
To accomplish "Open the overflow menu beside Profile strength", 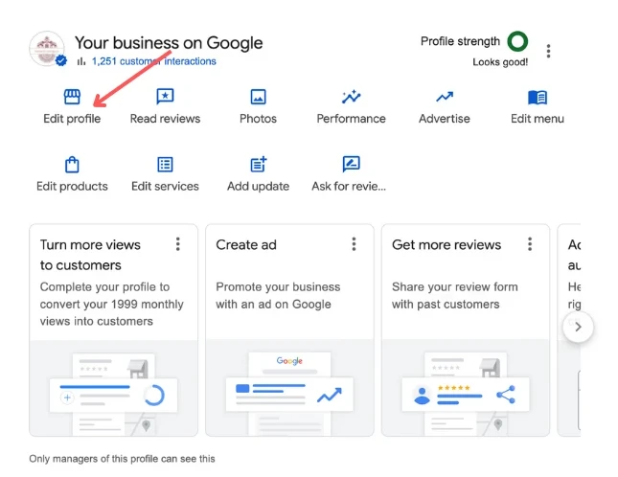I will [x=548, y=51].
